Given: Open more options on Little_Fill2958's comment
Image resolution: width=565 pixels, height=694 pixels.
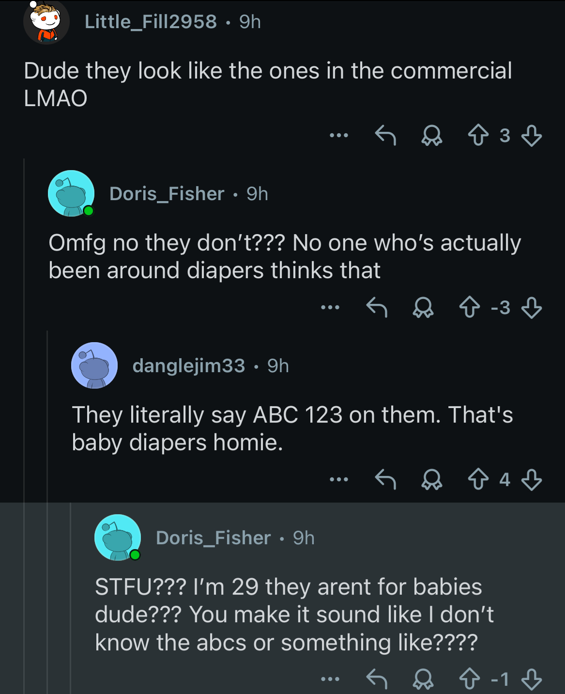Looking at the screenshot, I should click(x=339, y=135).
